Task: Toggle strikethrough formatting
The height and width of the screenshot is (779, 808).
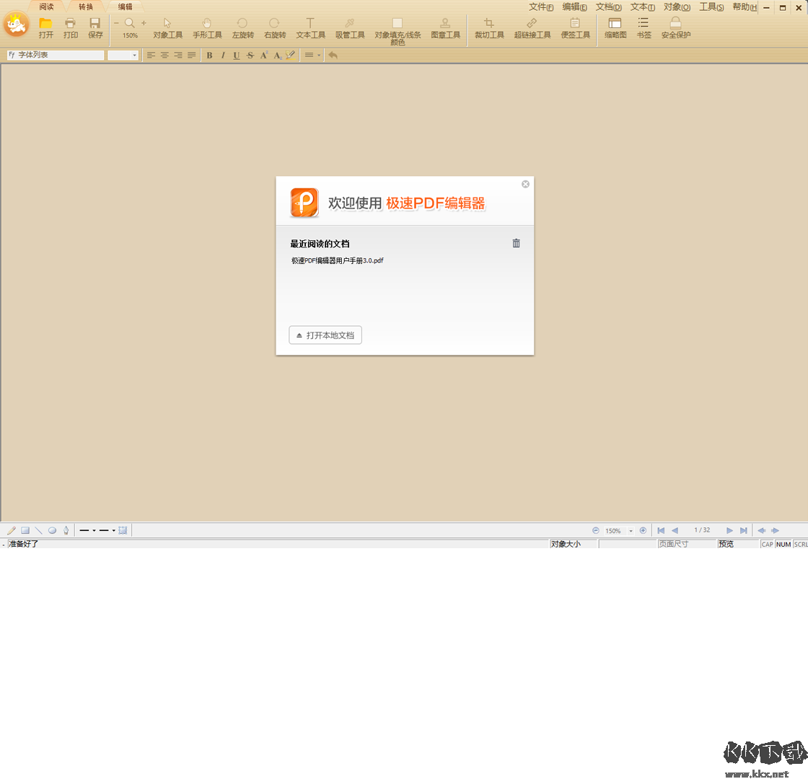Action: tap(250, 55)
